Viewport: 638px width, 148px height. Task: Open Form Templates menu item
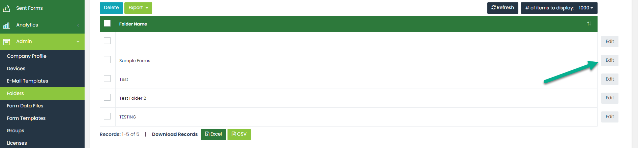[26, 118]
